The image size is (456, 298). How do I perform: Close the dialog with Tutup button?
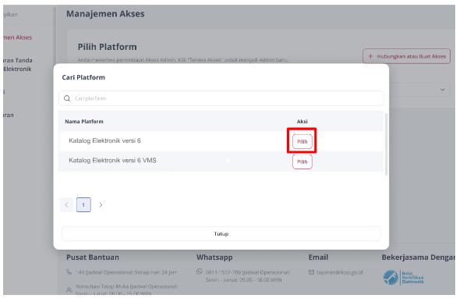tap(221, 234)
